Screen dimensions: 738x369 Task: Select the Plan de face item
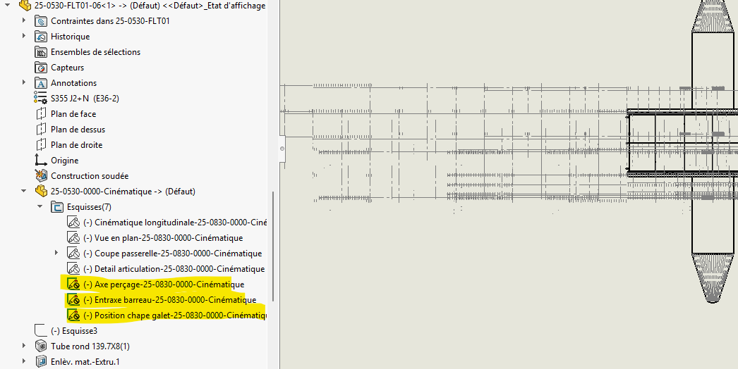73,114
